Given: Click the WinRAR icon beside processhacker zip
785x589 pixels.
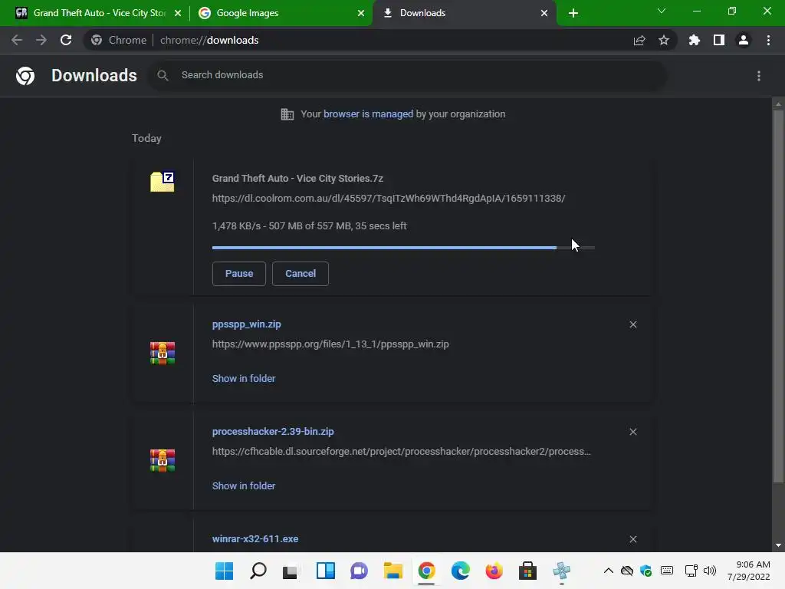Looking at the screenshot, I should [163, 460].
